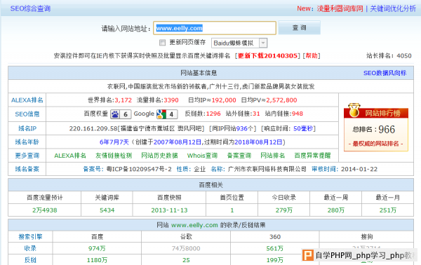This screenshot has width=421, height=265.
Task: Click the 反链 row label
Action: tap(30, 260)
